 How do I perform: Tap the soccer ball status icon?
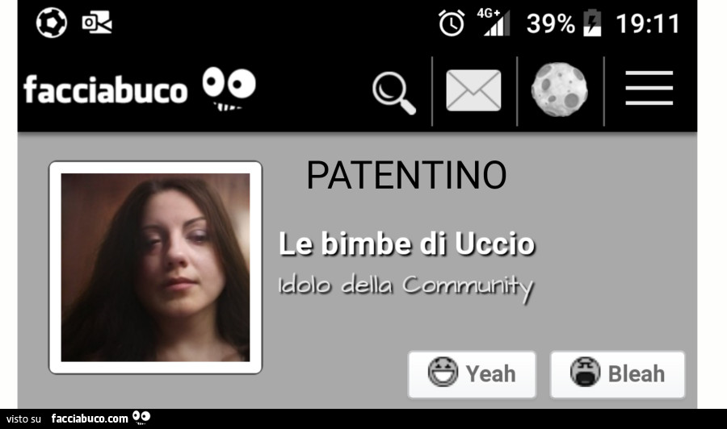[x=52, y=23]
